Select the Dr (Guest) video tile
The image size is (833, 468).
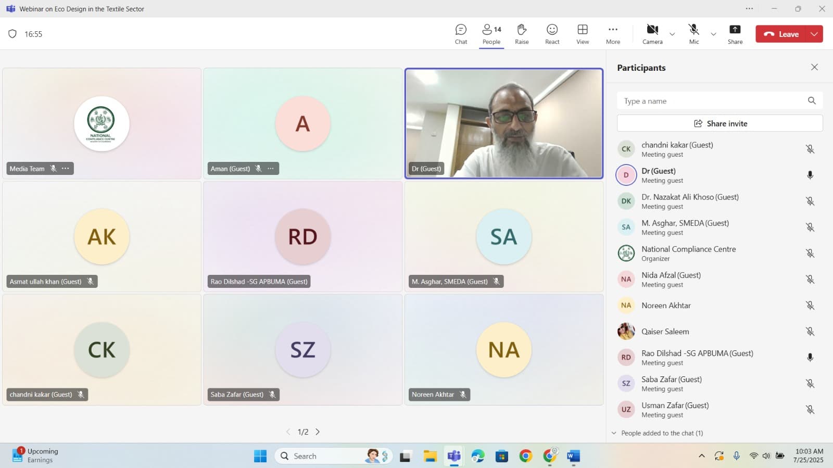(504, 123)
